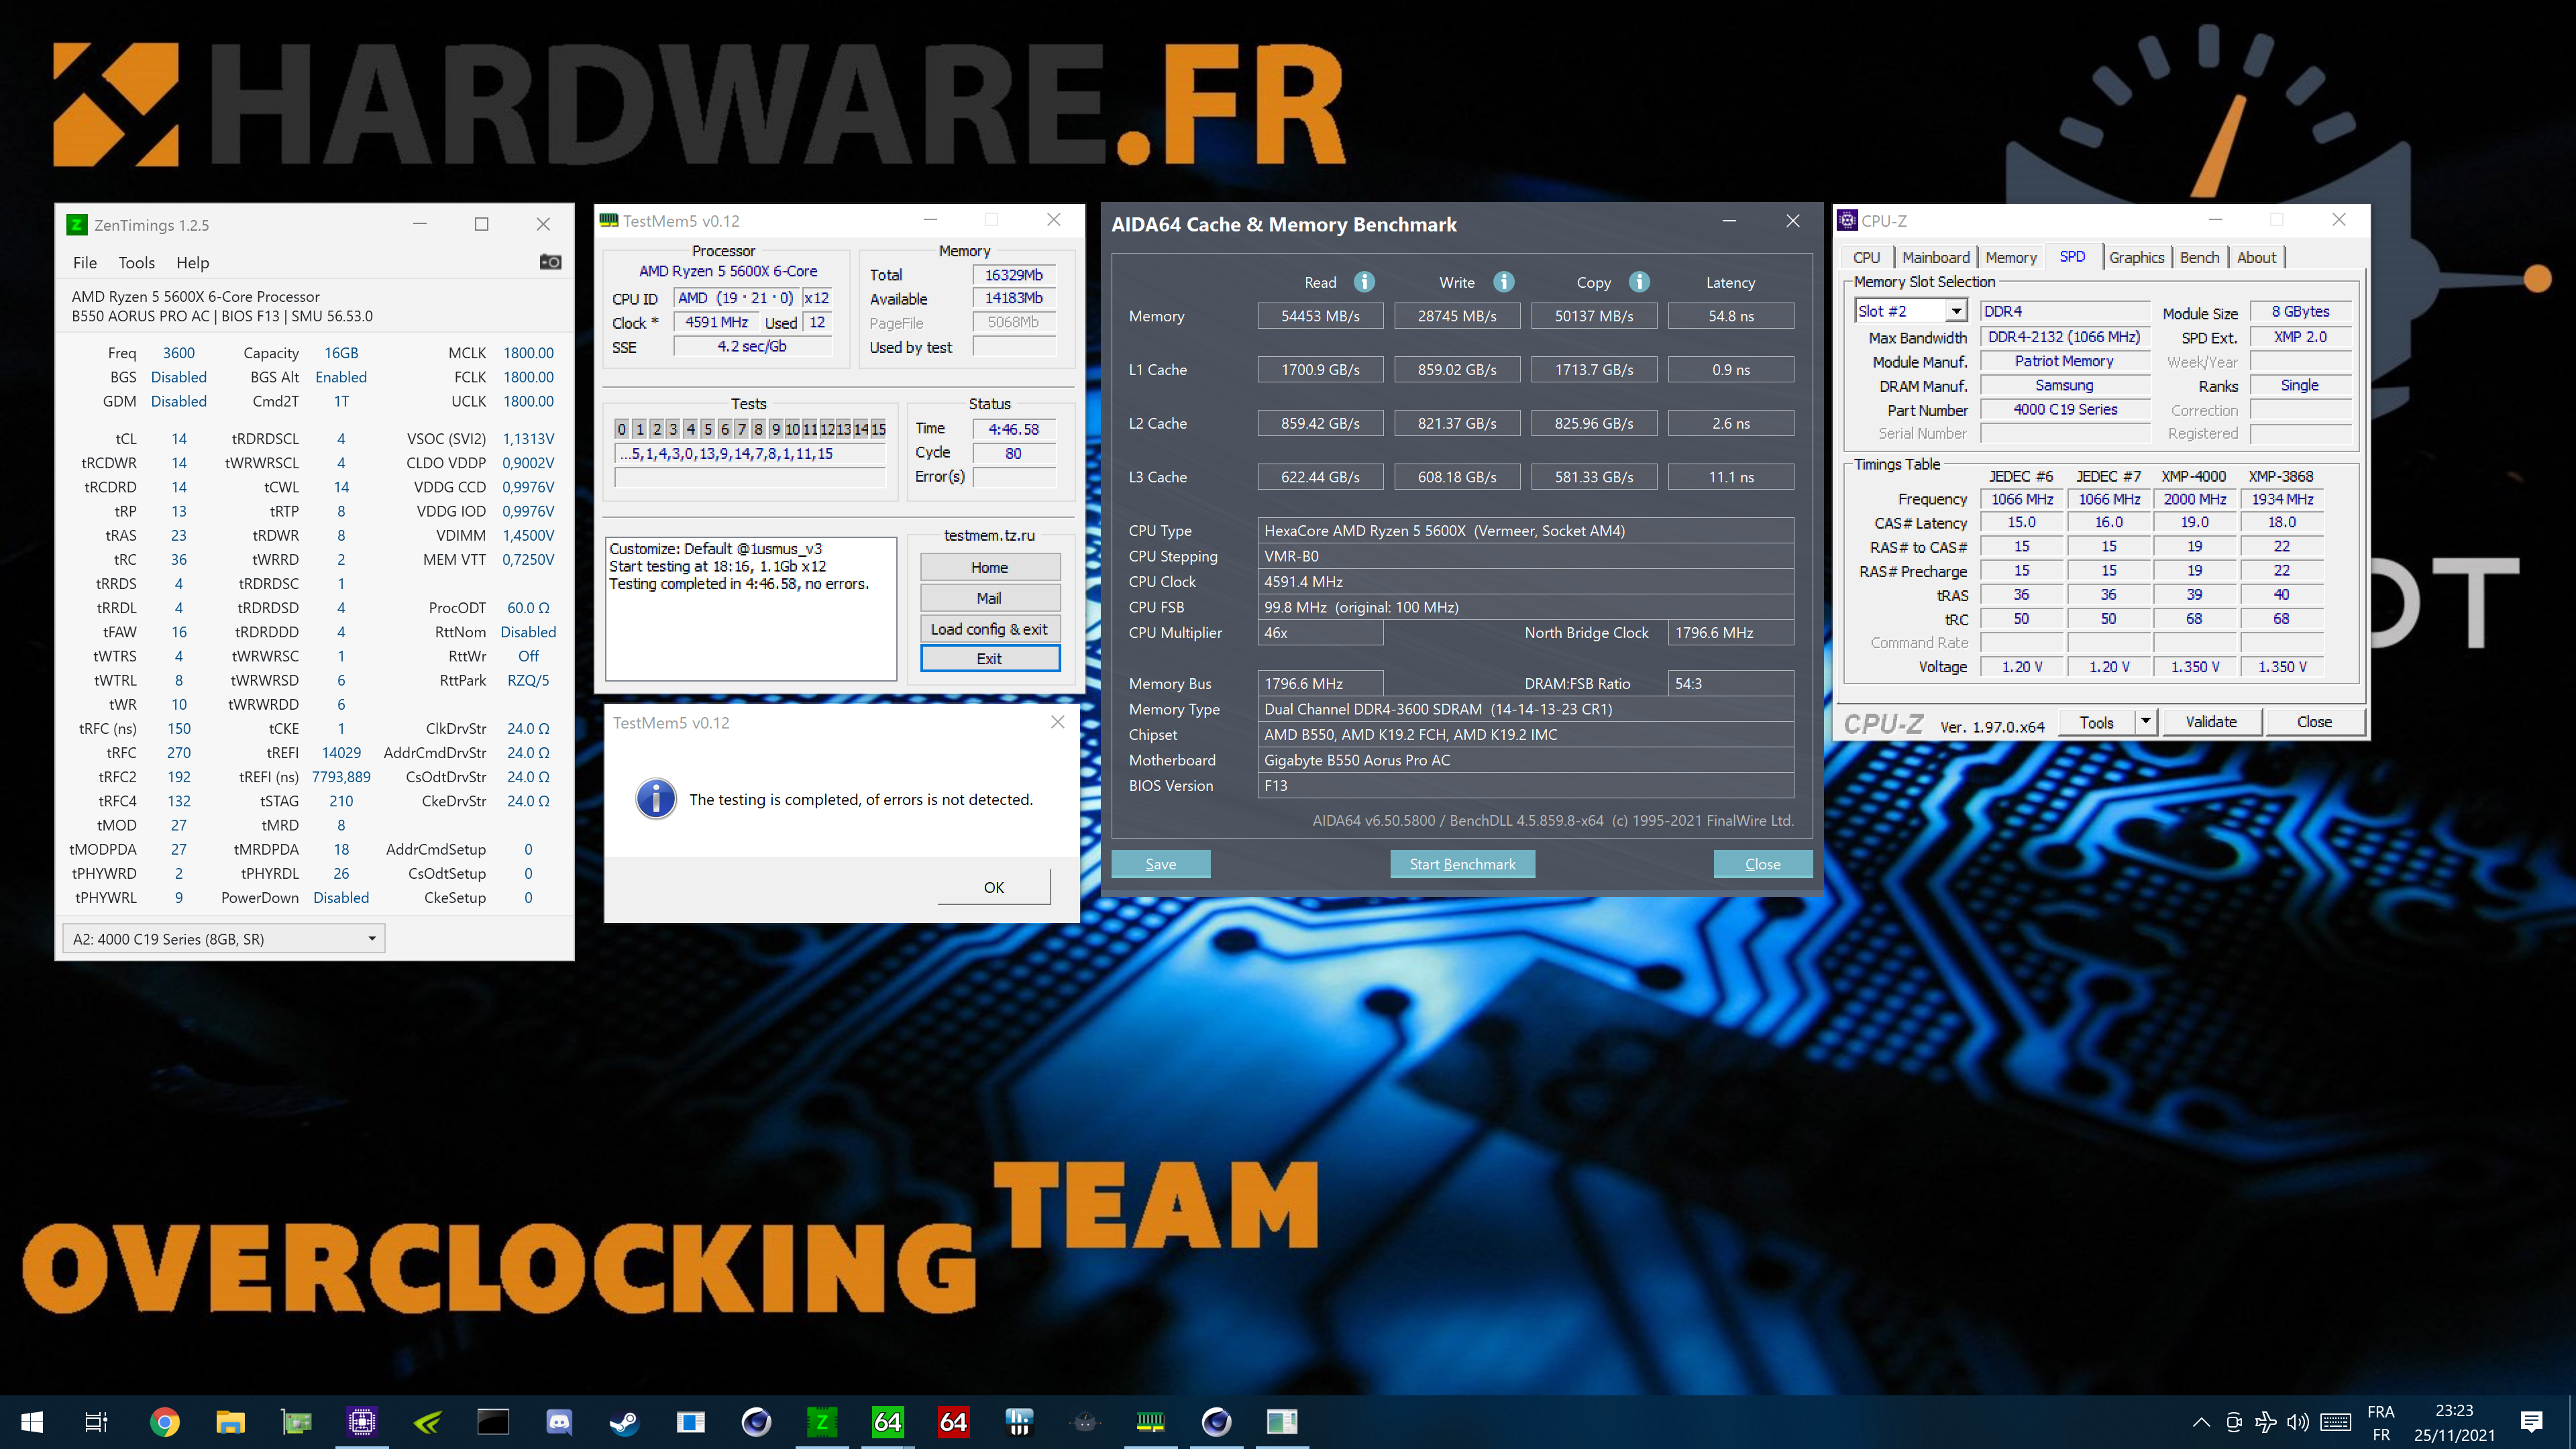The height and width of the screenshot is (1449, 2576).
Task: Open the Windows notification center icon
Action: click(2531, 1421)
